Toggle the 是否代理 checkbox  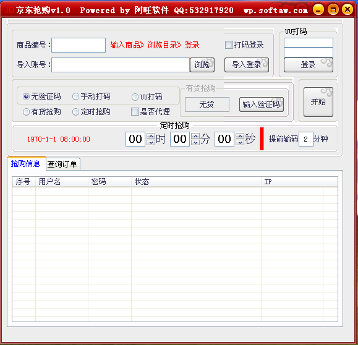pos(135,112)
